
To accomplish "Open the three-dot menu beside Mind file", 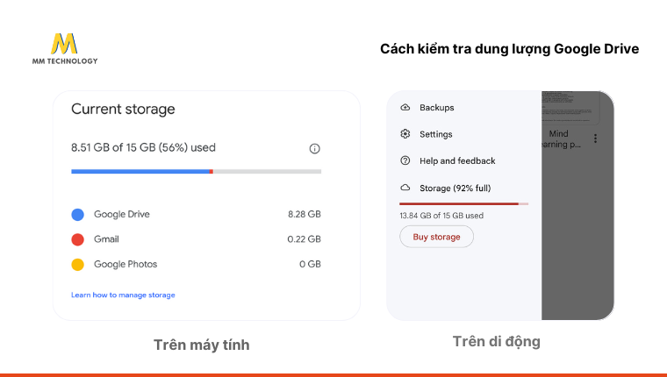I will click(596, 139).
